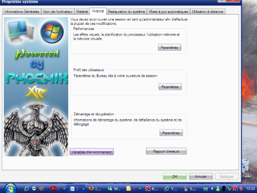Image resolution: width=257 pixels, height=193 pixels.
Task: Click the text 'Paramètres du Bureau liés à votre ouverture de session'
Action: tap(115, 76)
